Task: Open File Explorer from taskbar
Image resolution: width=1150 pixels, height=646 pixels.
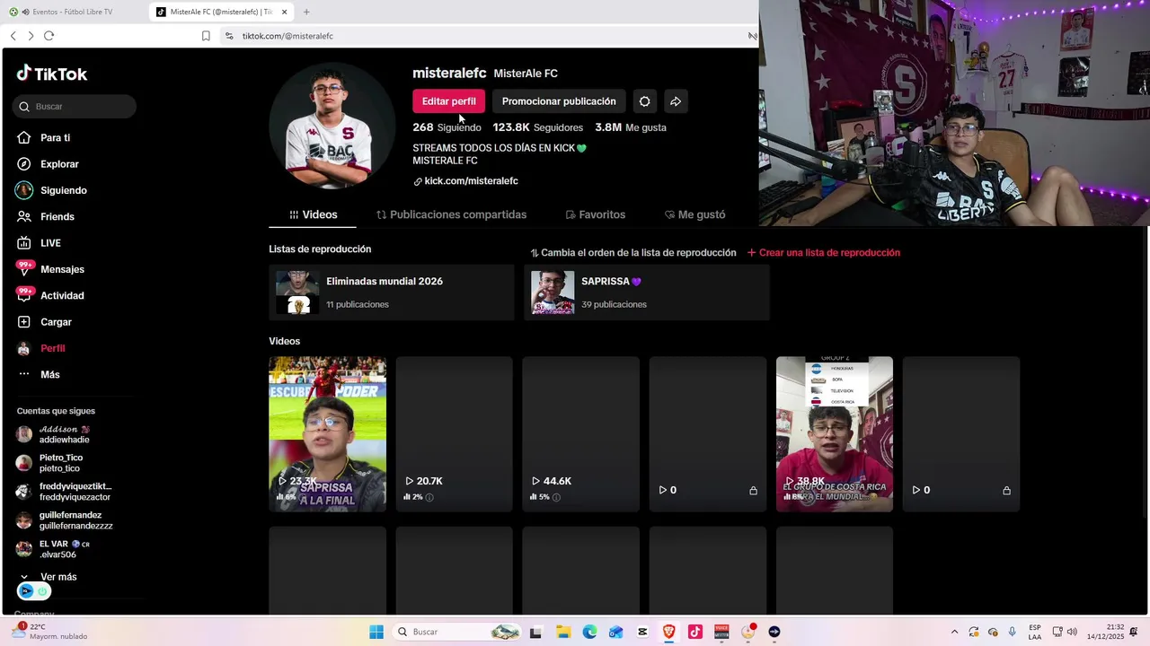Action: (x=563, y=632)
